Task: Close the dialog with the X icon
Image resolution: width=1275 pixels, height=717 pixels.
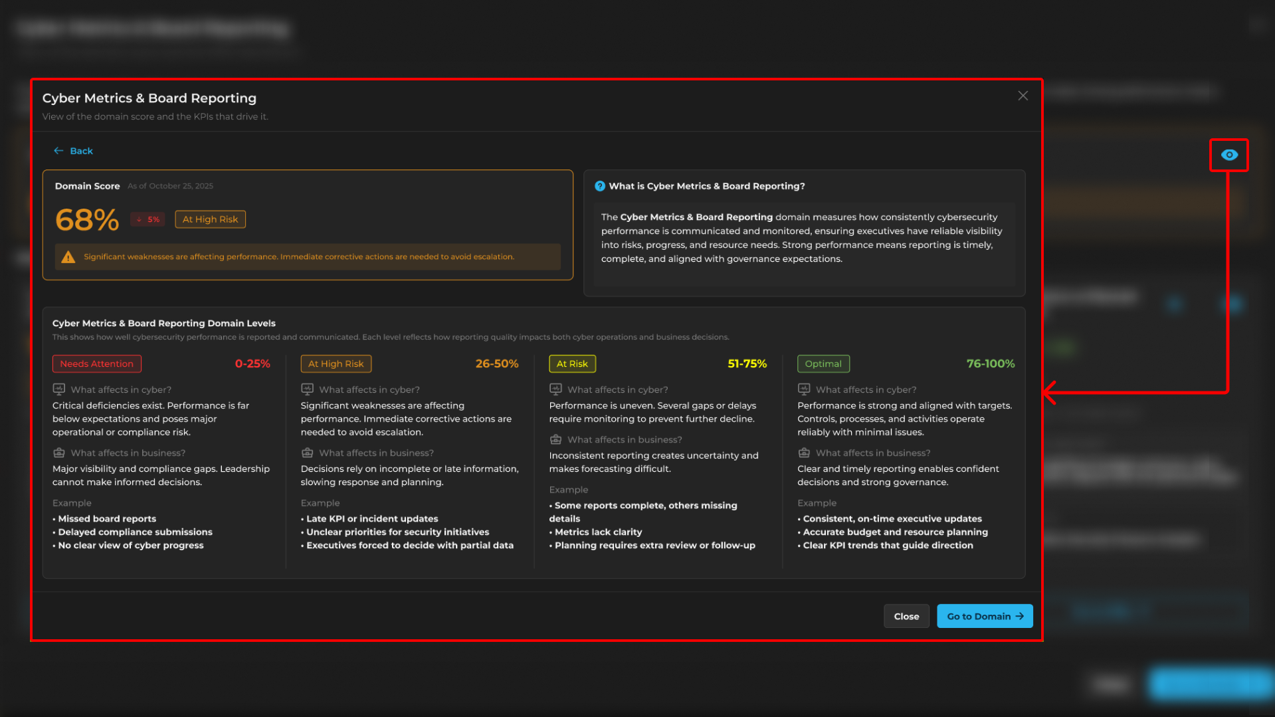Action: pos(1023,96)
